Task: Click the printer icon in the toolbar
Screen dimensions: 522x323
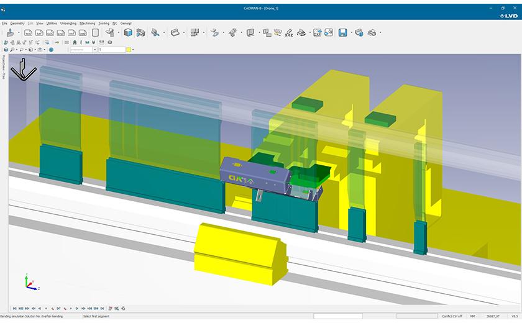Action: 372,32
